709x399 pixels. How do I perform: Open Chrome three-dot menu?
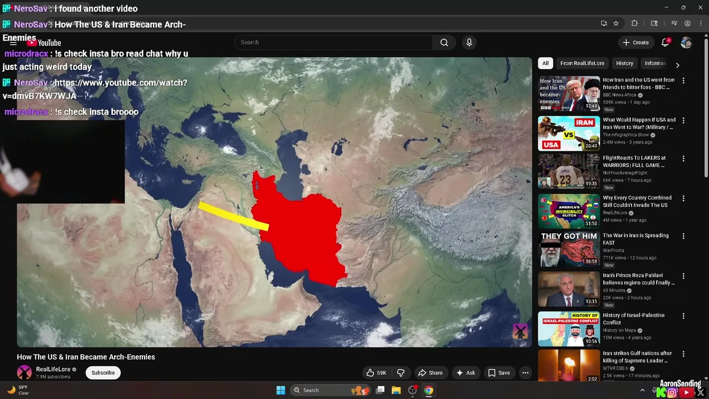point(700,23)
